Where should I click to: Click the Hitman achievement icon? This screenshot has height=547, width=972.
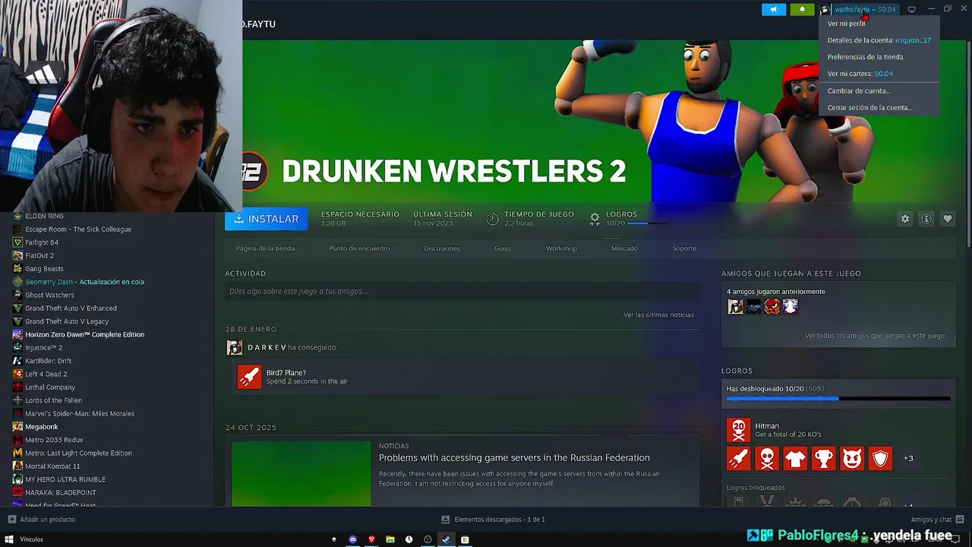(738, 430)
